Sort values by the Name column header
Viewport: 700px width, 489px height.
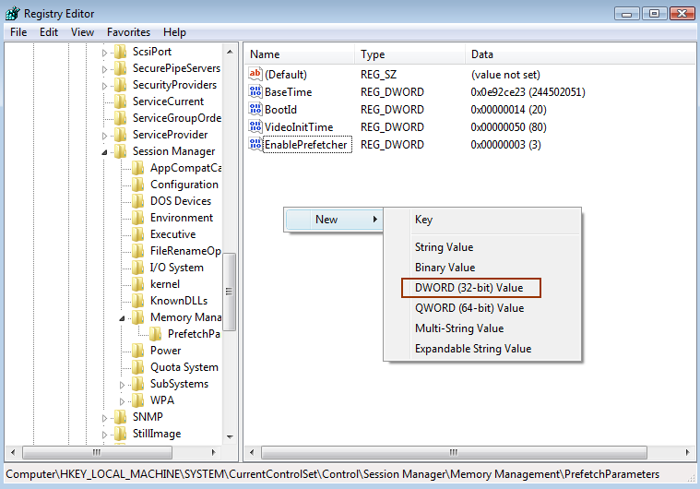[x=299, y=54]
